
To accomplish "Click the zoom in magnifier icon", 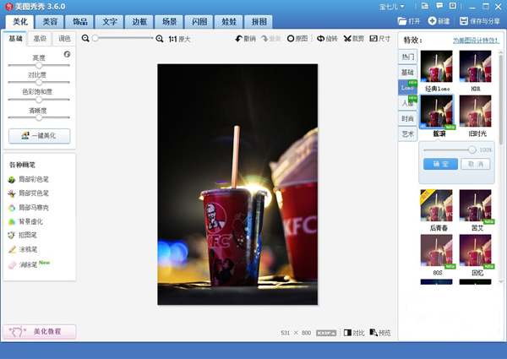I will (x=160, y=39).
